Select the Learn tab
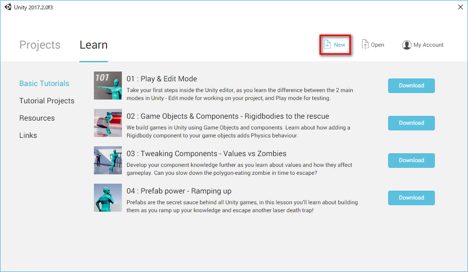468x272 pixels. [93, 45]
